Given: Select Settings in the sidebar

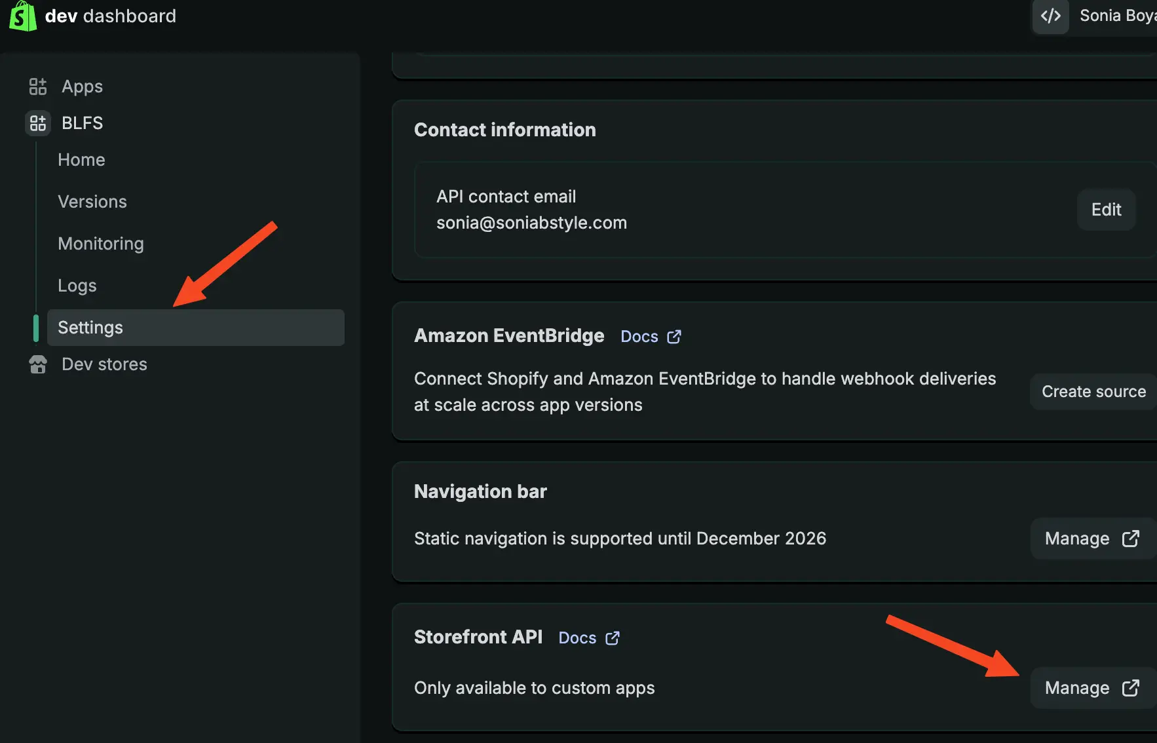Looking at the screenshot, I should point(90,328).
